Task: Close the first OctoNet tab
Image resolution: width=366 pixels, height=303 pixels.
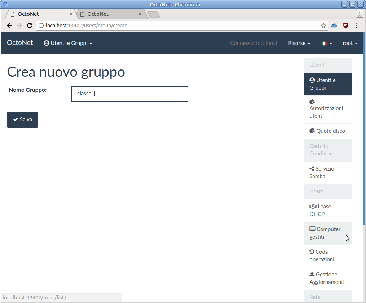Action: [70, 14]
